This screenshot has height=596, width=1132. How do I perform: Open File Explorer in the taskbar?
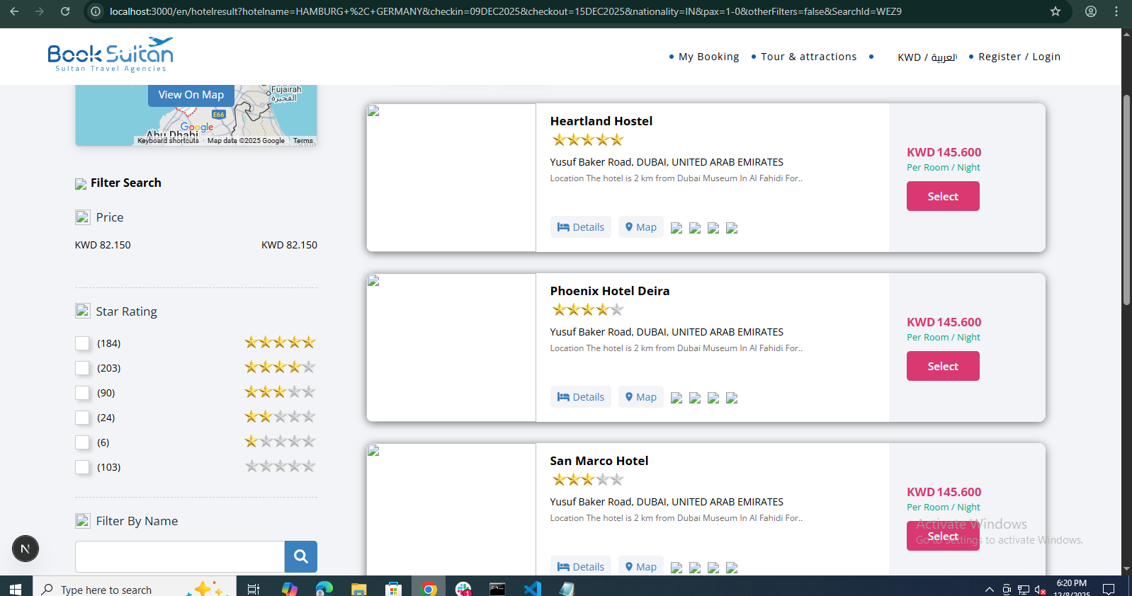point(359,588)
